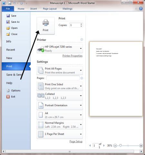The image size is (145, 155).
Task: Click the Word logo in the title bar
Action: coord(4,3)
